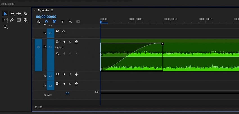239x114 pixels.
Task: Click time ruler at 00;00;00;10
Action: point(170,19)
